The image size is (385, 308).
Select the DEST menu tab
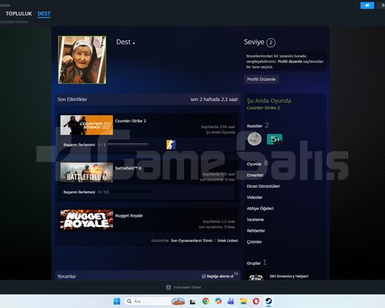pyautogui.click(x=44, y=14)
